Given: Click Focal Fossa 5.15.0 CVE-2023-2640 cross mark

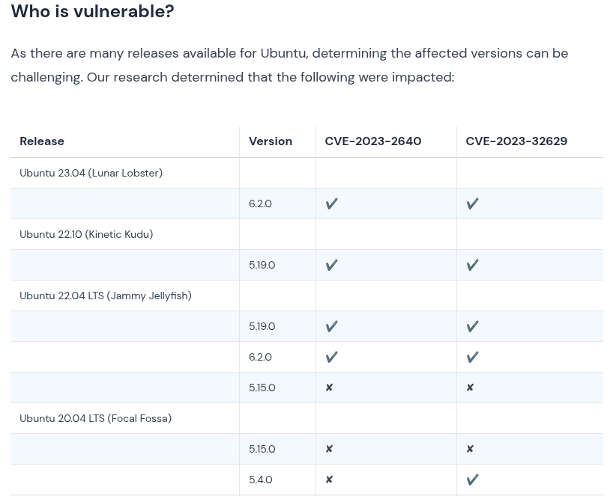Looking at the screenshot, I should [x=329, y=449].
